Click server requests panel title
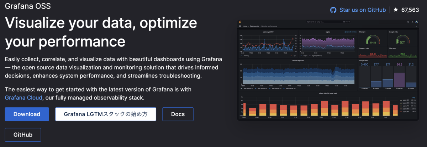 298,61
